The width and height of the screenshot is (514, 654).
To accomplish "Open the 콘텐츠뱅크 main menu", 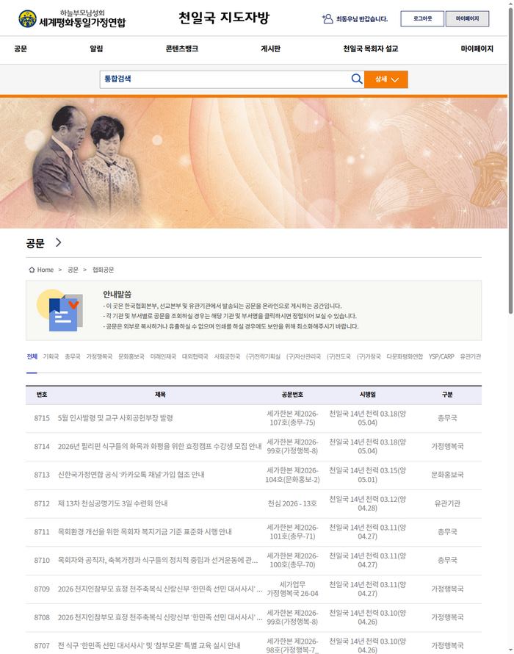I will point(182,48).
